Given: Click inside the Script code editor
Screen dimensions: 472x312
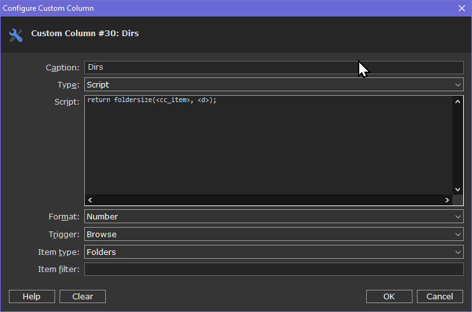Looking at the screenshot, I should coord(268,146).
